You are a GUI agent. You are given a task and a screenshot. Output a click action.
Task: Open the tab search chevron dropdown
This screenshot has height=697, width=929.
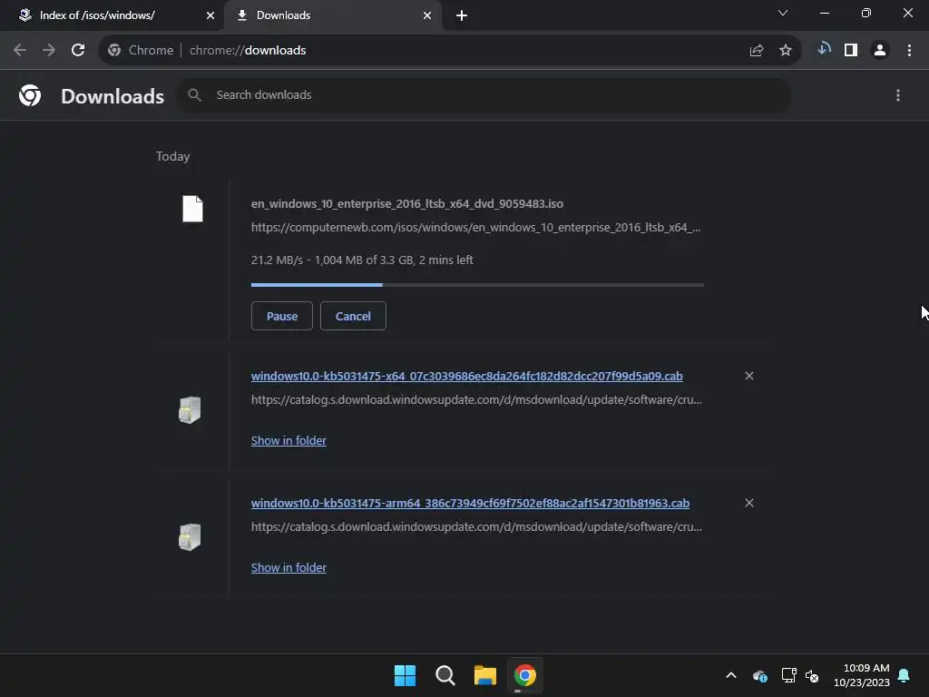coord(783,13)
